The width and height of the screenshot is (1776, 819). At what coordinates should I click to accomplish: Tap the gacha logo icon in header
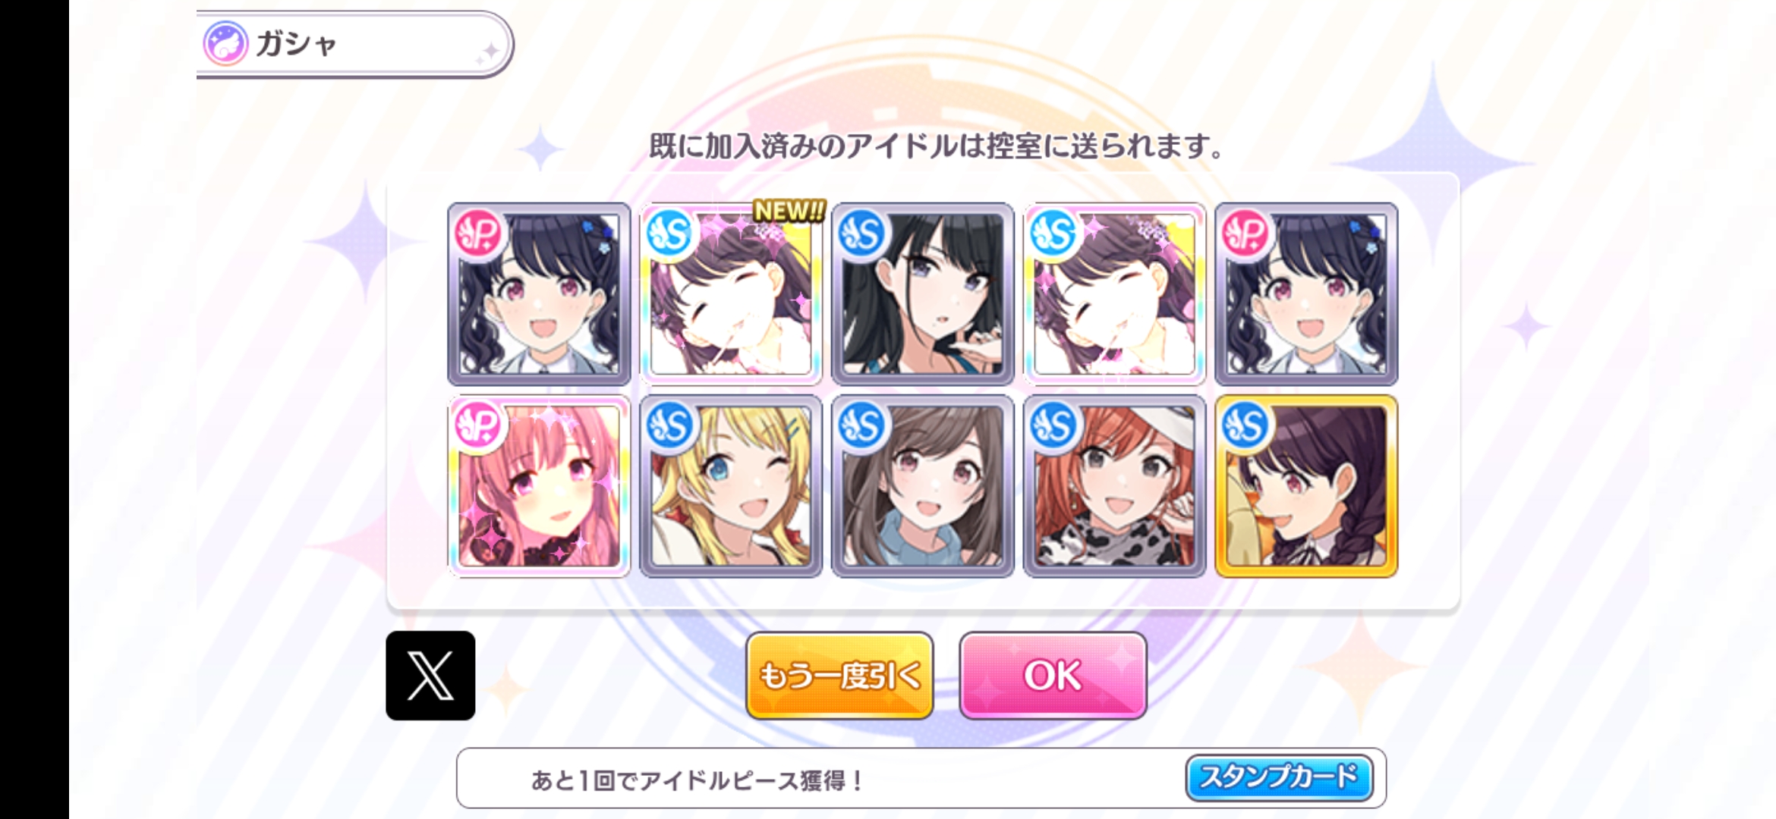pyautogui.click(x=225, y=43)
